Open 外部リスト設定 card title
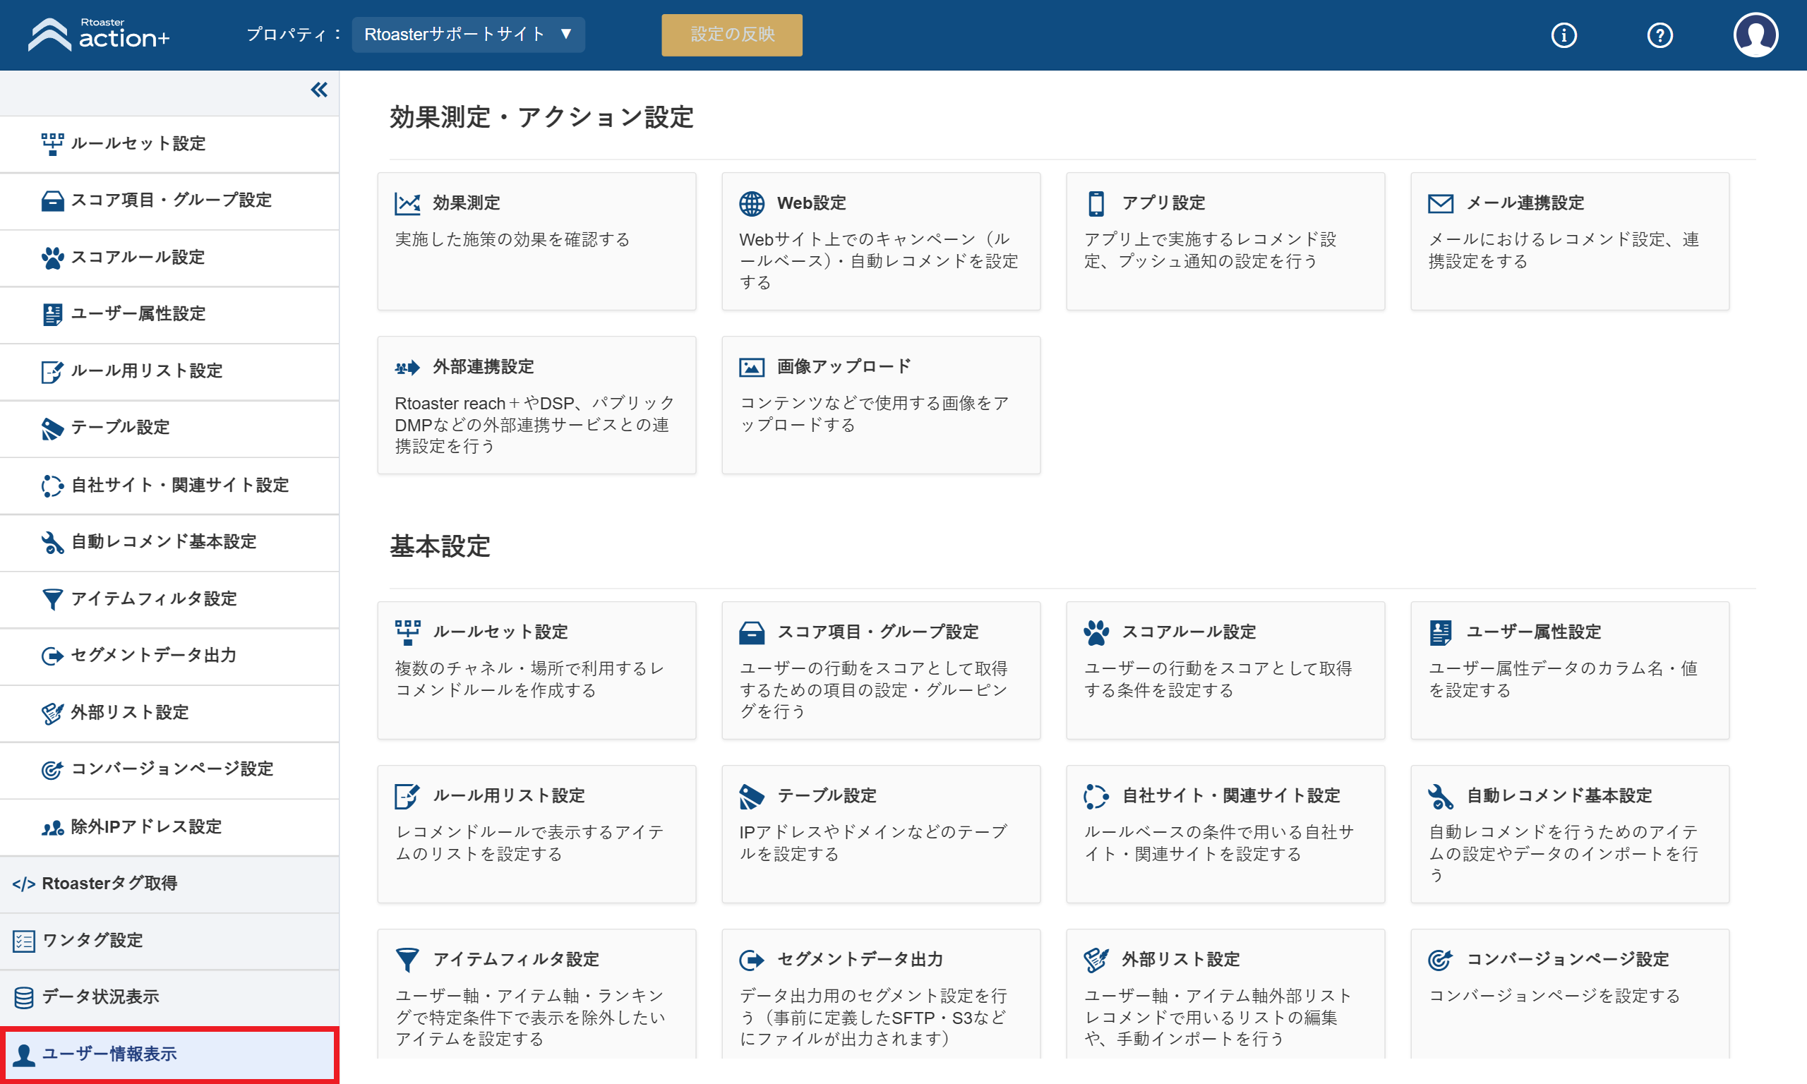Image resolution: width=1807 pixels, height=1084 pixels. 1180,960
